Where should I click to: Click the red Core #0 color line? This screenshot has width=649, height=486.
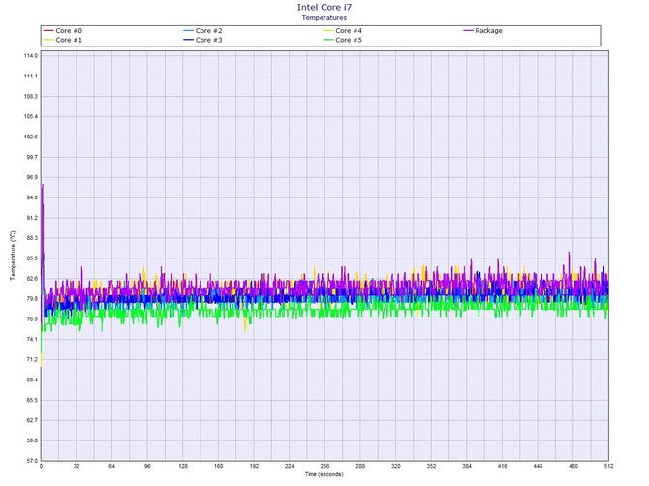click(48, 31)
